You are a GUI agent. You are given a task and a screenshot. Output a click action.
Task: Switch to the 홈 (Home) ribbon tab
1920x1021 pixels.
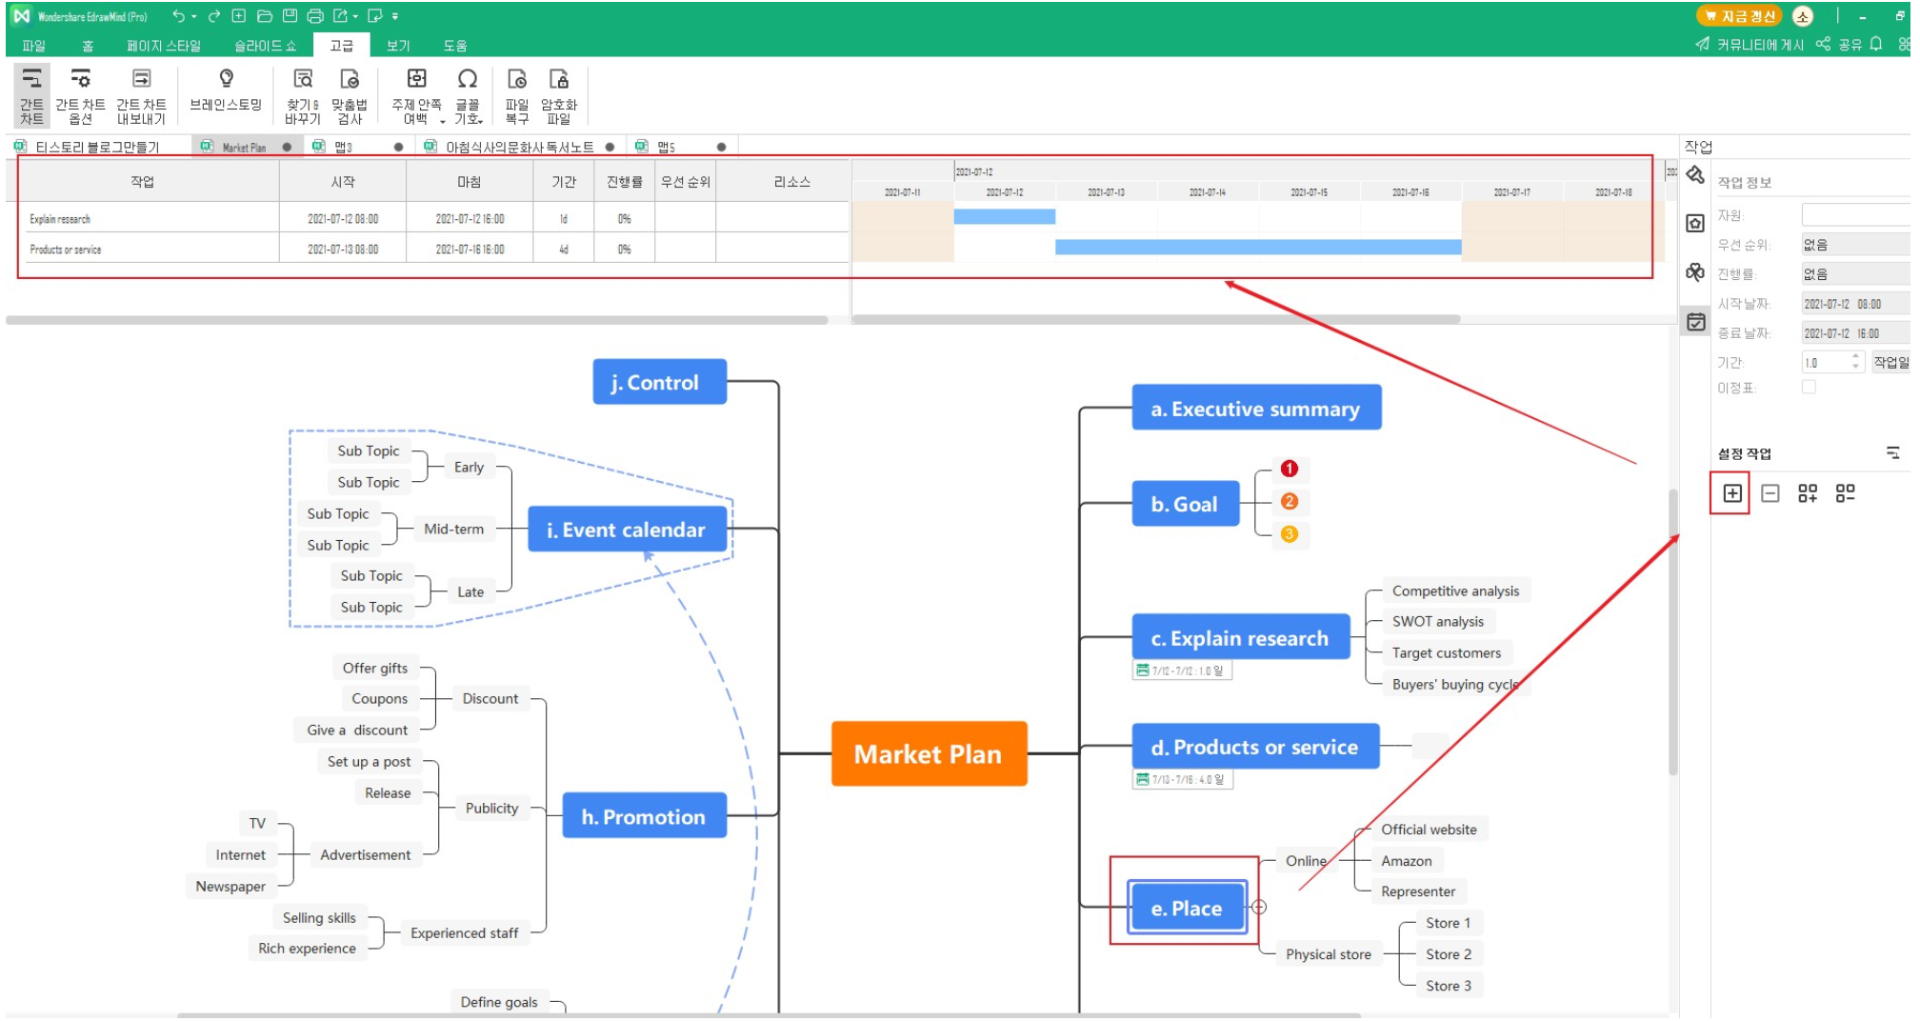[88, 45]
